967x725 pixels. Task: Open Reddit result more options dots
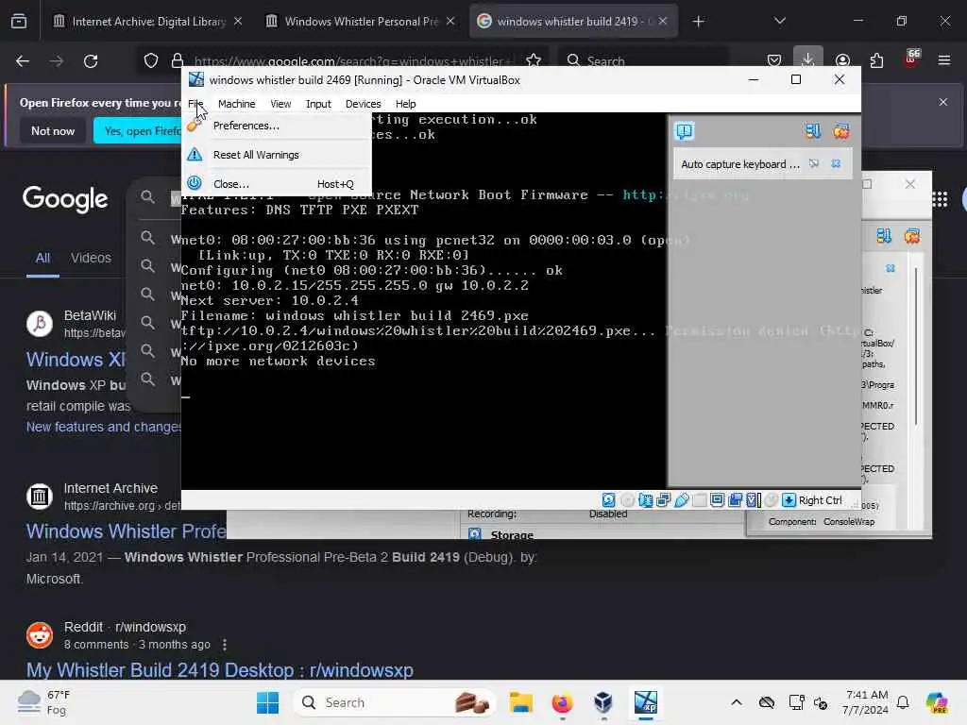coord(225,644)
